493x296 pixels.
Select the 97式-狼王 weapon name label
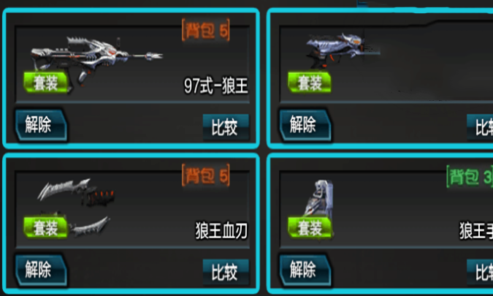pos(216,86)
